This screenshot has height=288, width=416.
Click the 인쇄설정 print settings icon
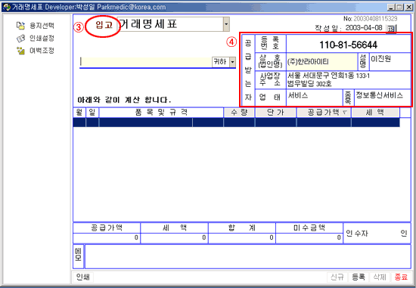coord(20,39)
